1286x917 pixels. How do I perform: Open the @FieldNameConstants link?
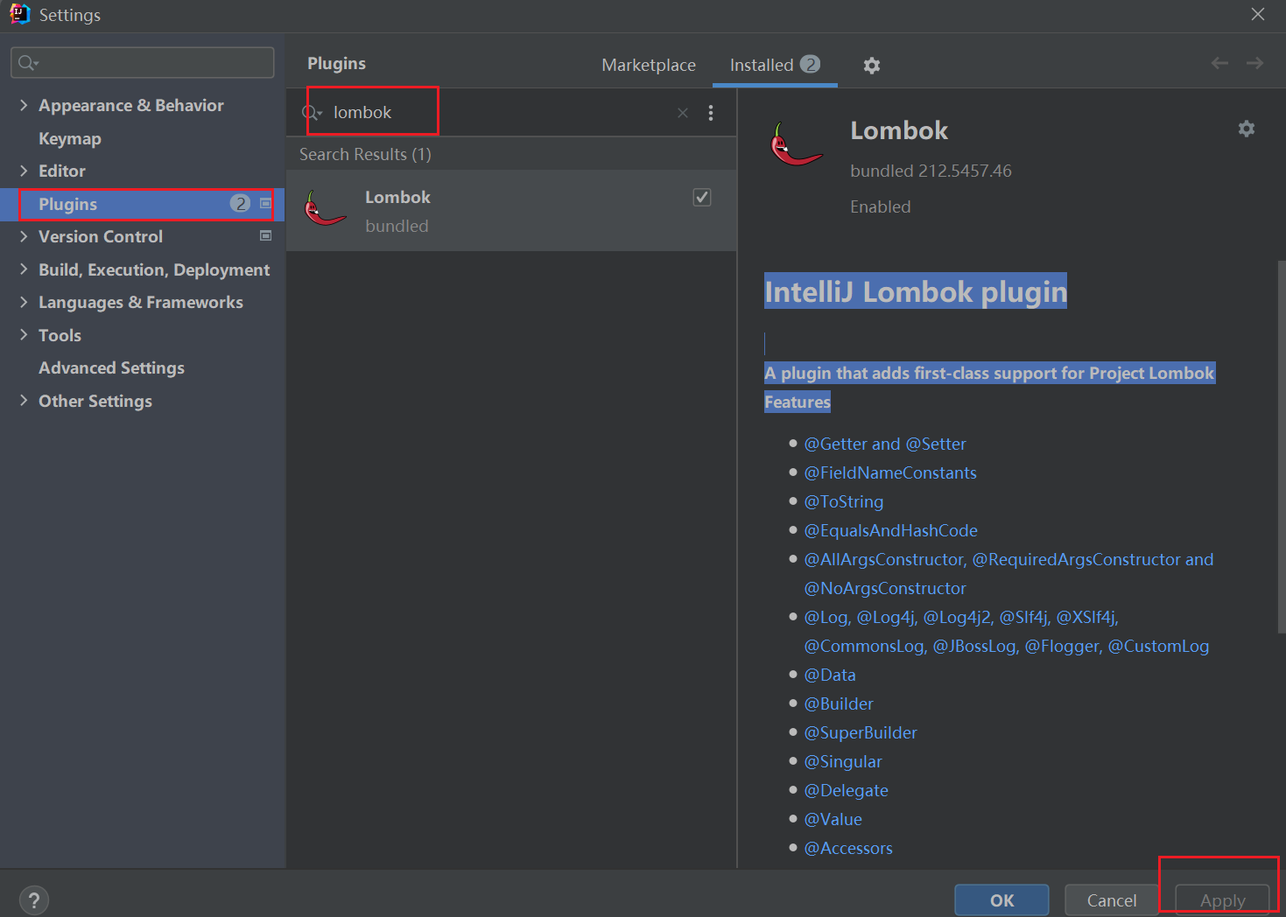pyautogui.click(x=890, y=472)
